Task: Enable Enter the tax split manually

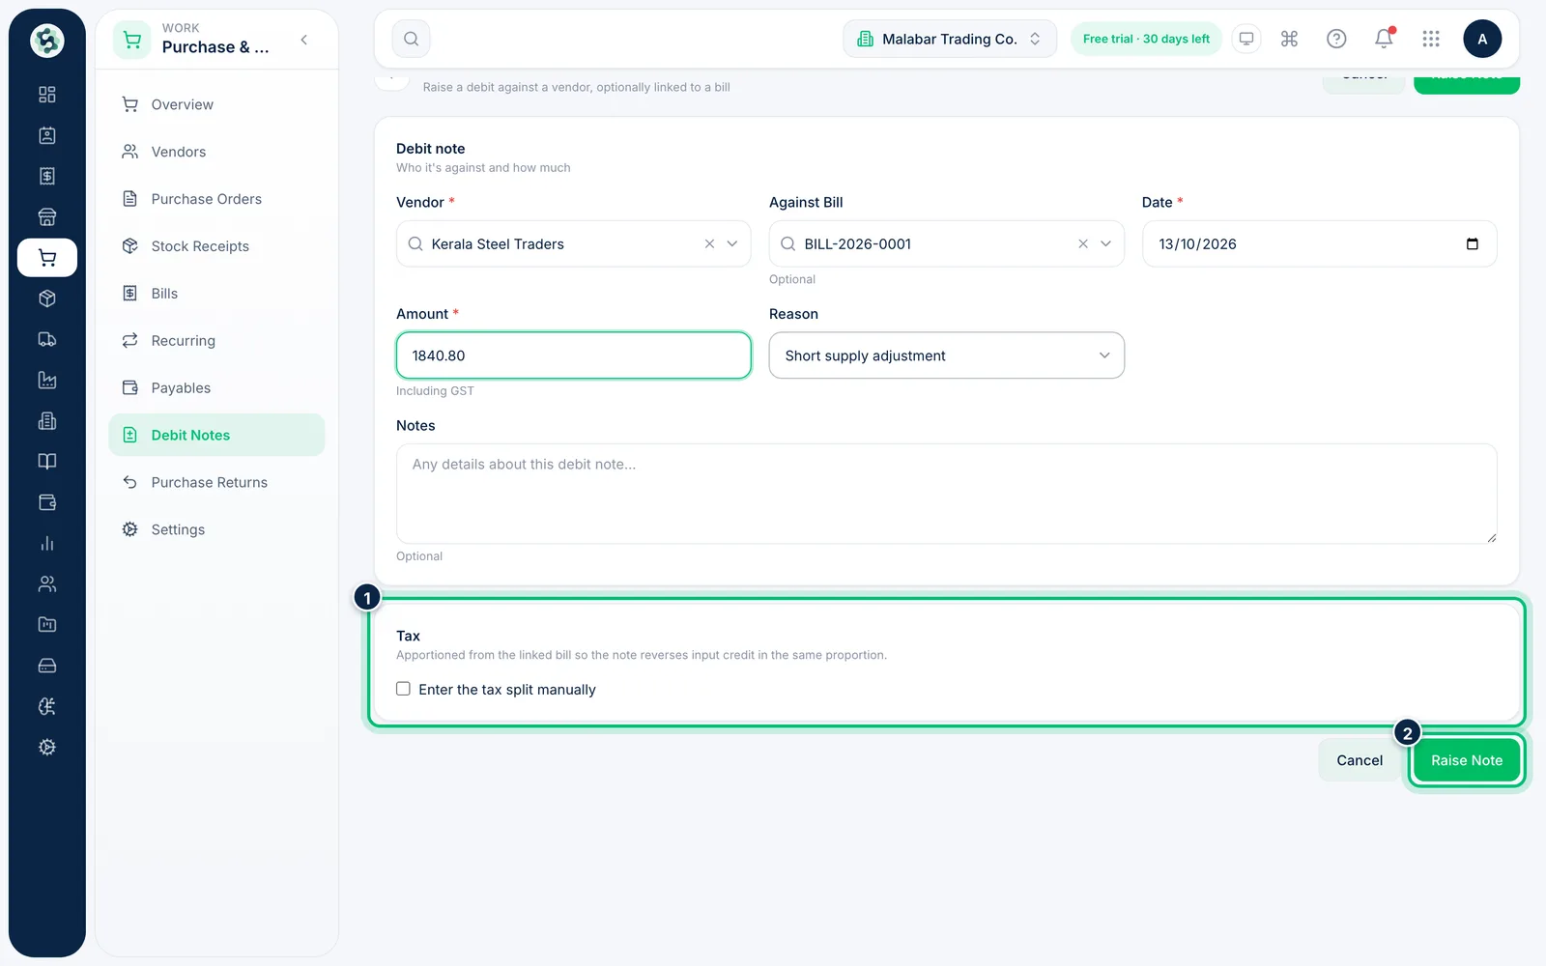Action: pyautogui.click(x=403, y=689)
